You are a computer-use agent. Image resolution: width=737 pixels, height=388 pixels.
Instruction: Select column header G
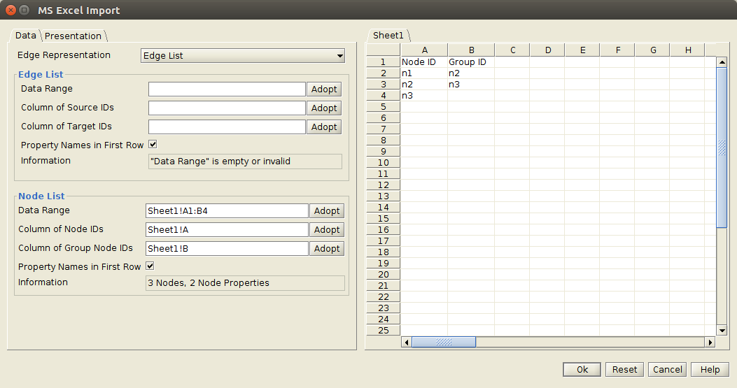click(653, 50)
